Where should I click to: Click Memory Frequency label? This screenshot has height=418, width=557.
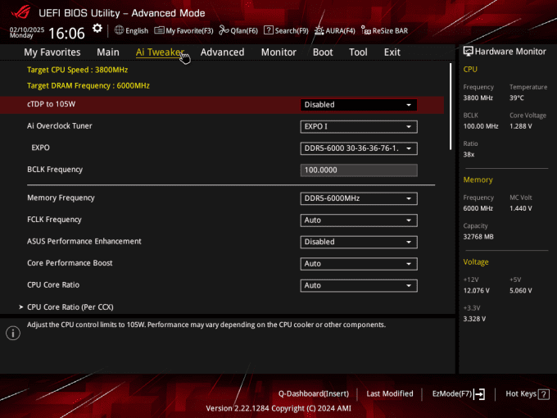pos(61,198)
